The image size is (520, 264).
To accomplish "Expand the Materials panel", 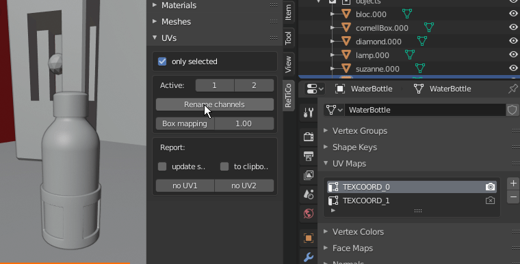I will 155,5.
